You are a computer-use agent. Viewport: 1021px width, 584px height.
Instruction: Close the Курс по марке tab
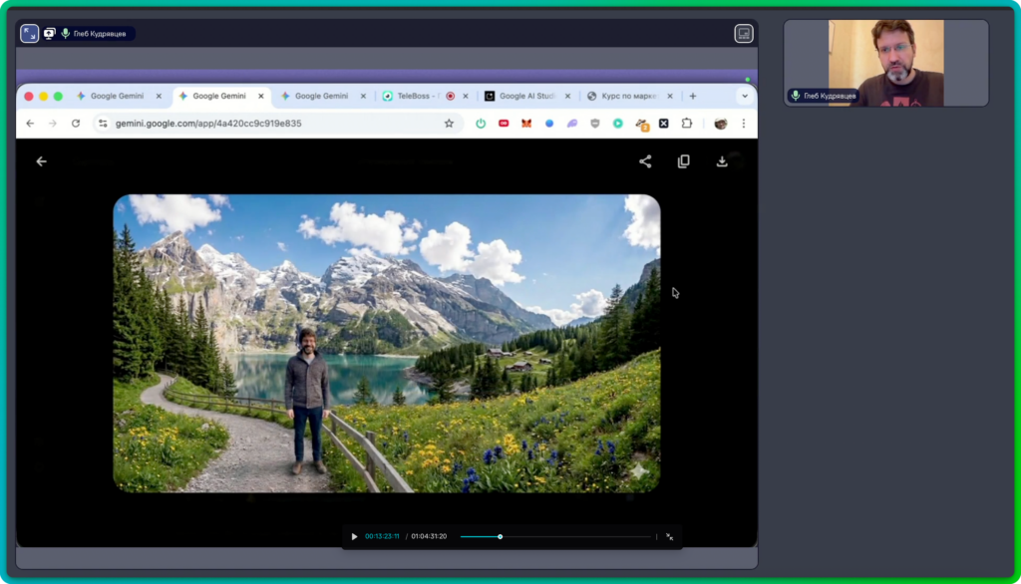coord(670,96)
